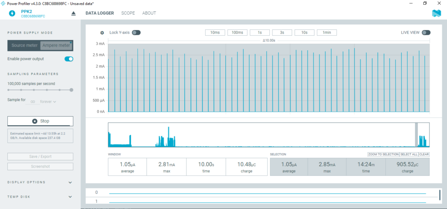Toggle LIVE VIEW switch

click(x=426, y=32)
